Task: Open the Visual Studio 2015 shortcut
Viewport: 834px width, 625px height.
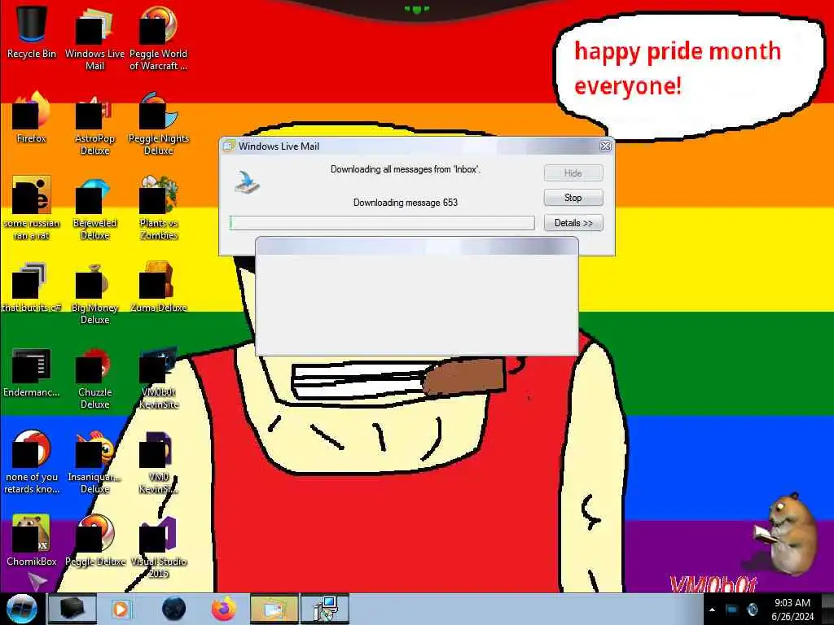Action: 159,546
